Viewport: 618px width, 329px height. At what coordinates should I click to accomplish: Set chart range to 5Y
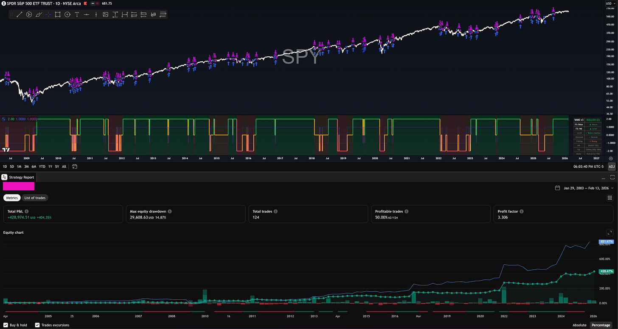coord(57,166)
